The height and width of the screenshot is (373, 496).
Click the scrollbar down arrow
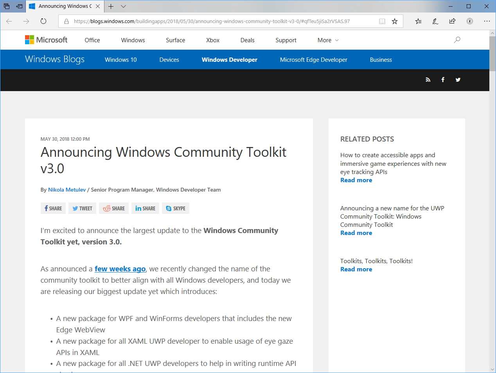pos(492,369)
